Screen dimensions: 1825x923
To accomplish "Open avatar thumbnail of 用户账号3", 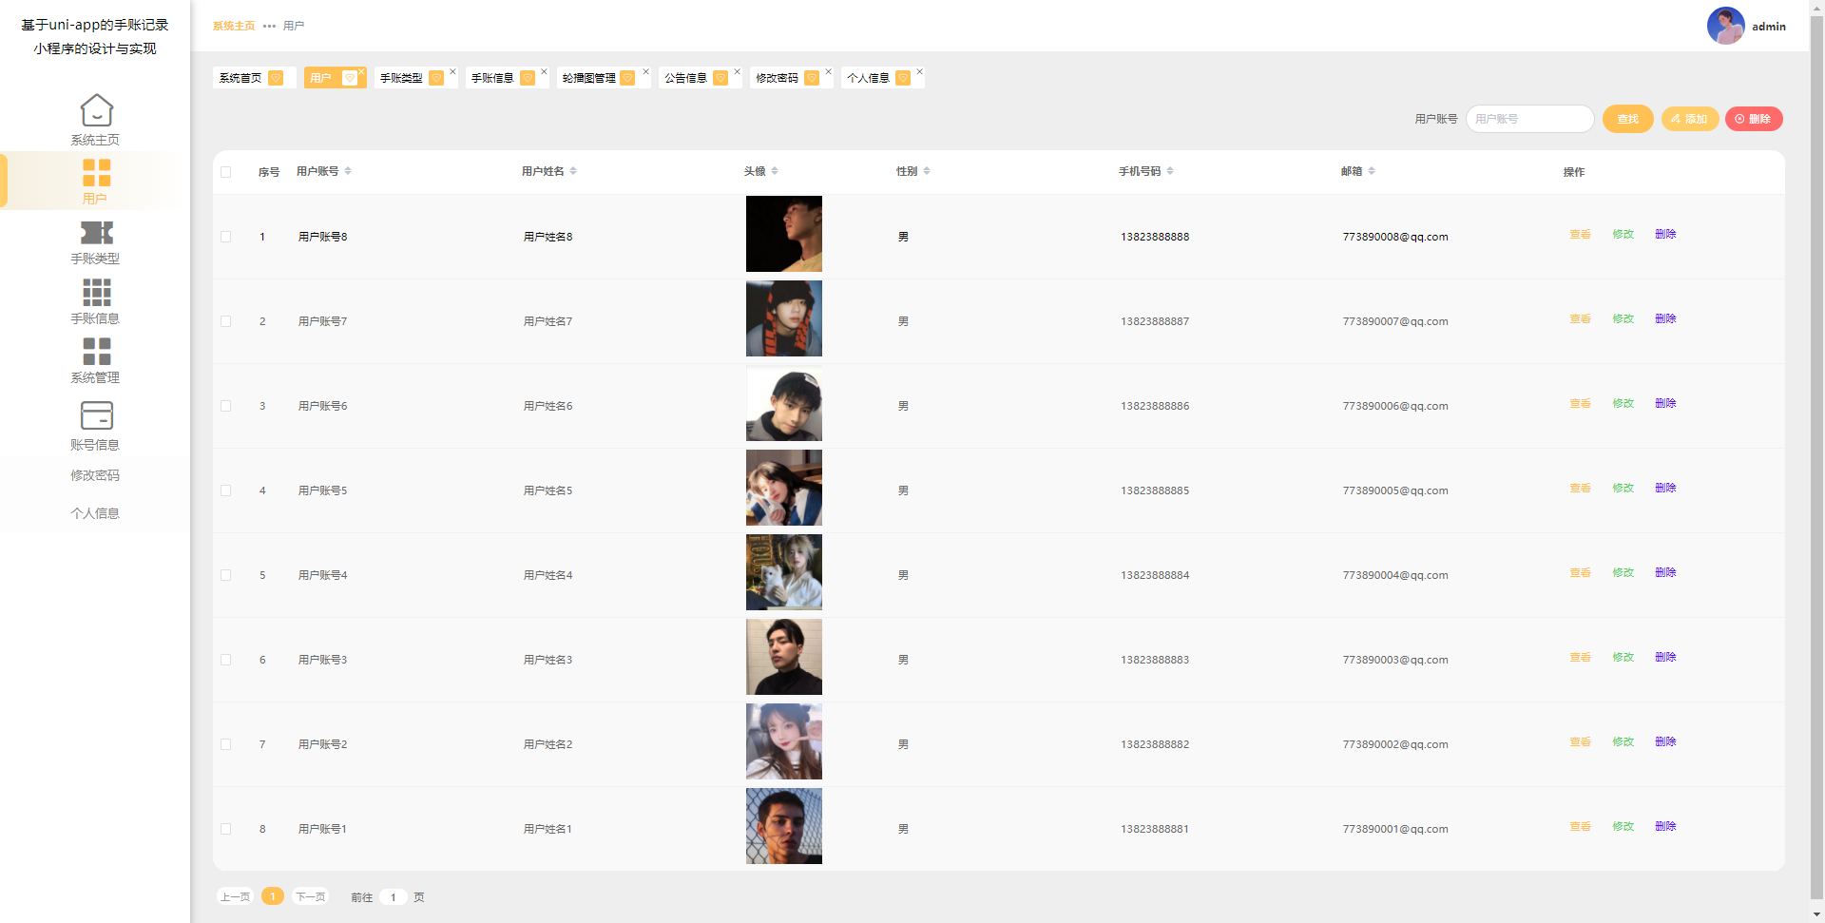I will [x=783, y=657].
